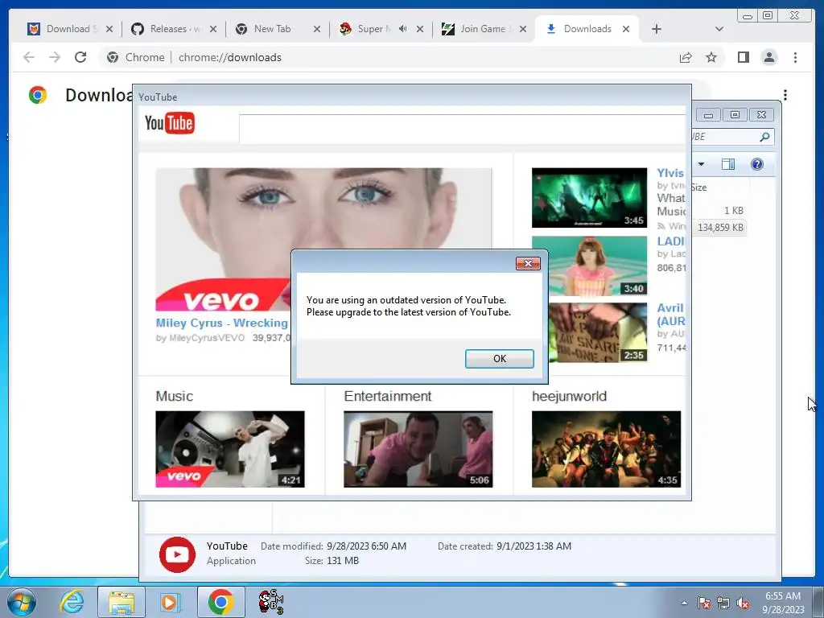Open the Chrome profile avatar
The width and height of the screenshot is (824, 618).
769,58
